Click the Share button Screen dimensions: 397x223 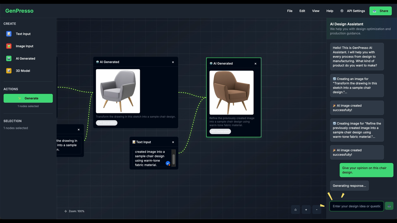click(380, 11)
